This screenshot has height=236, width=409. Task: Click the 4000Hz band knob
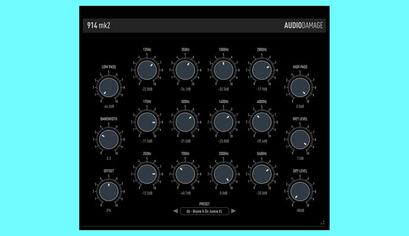pos(262,122)
